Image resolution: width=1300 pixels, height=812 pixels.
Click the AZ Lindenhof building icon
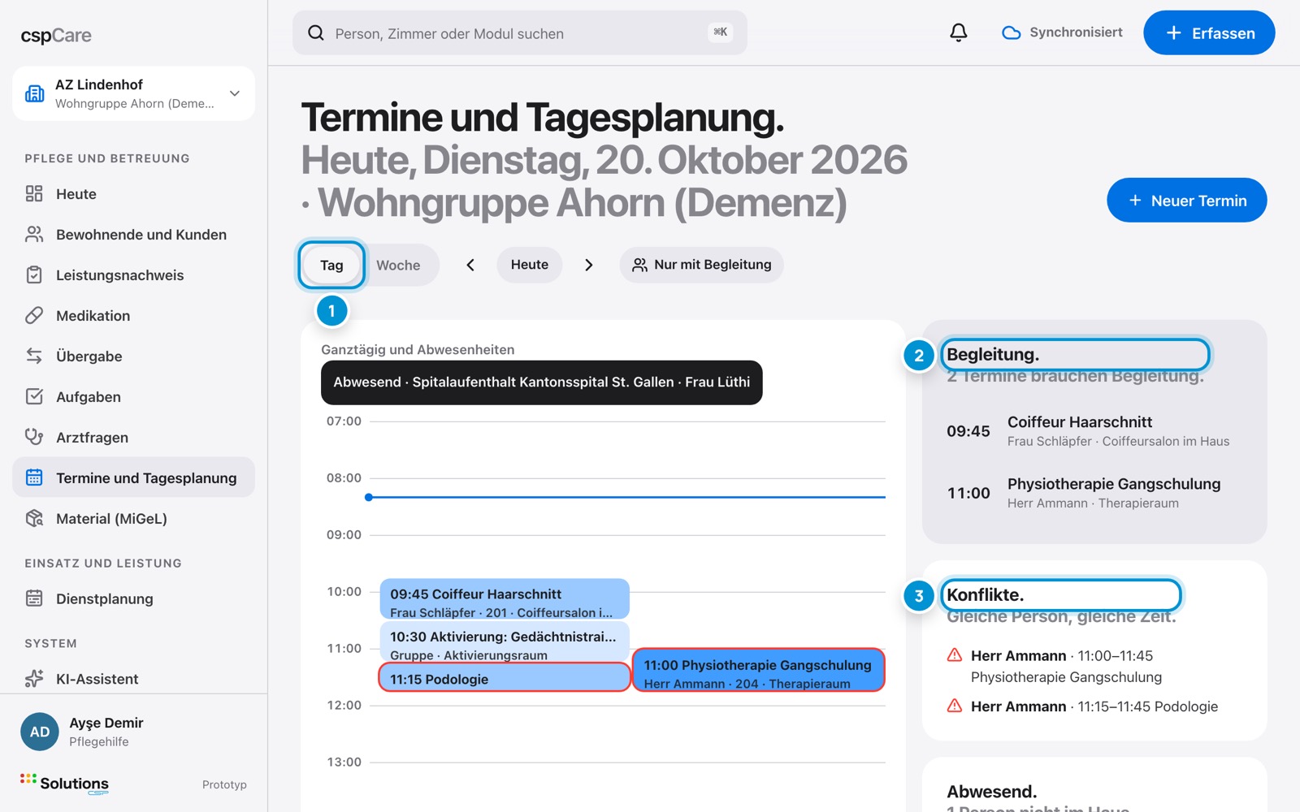pyautogui.click(x=34, y=93)
